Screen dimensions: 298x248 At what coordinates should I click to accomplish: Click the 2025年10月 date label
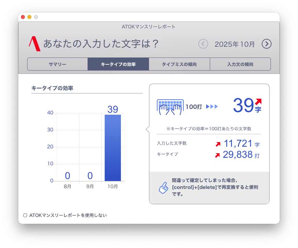[235, 44]
